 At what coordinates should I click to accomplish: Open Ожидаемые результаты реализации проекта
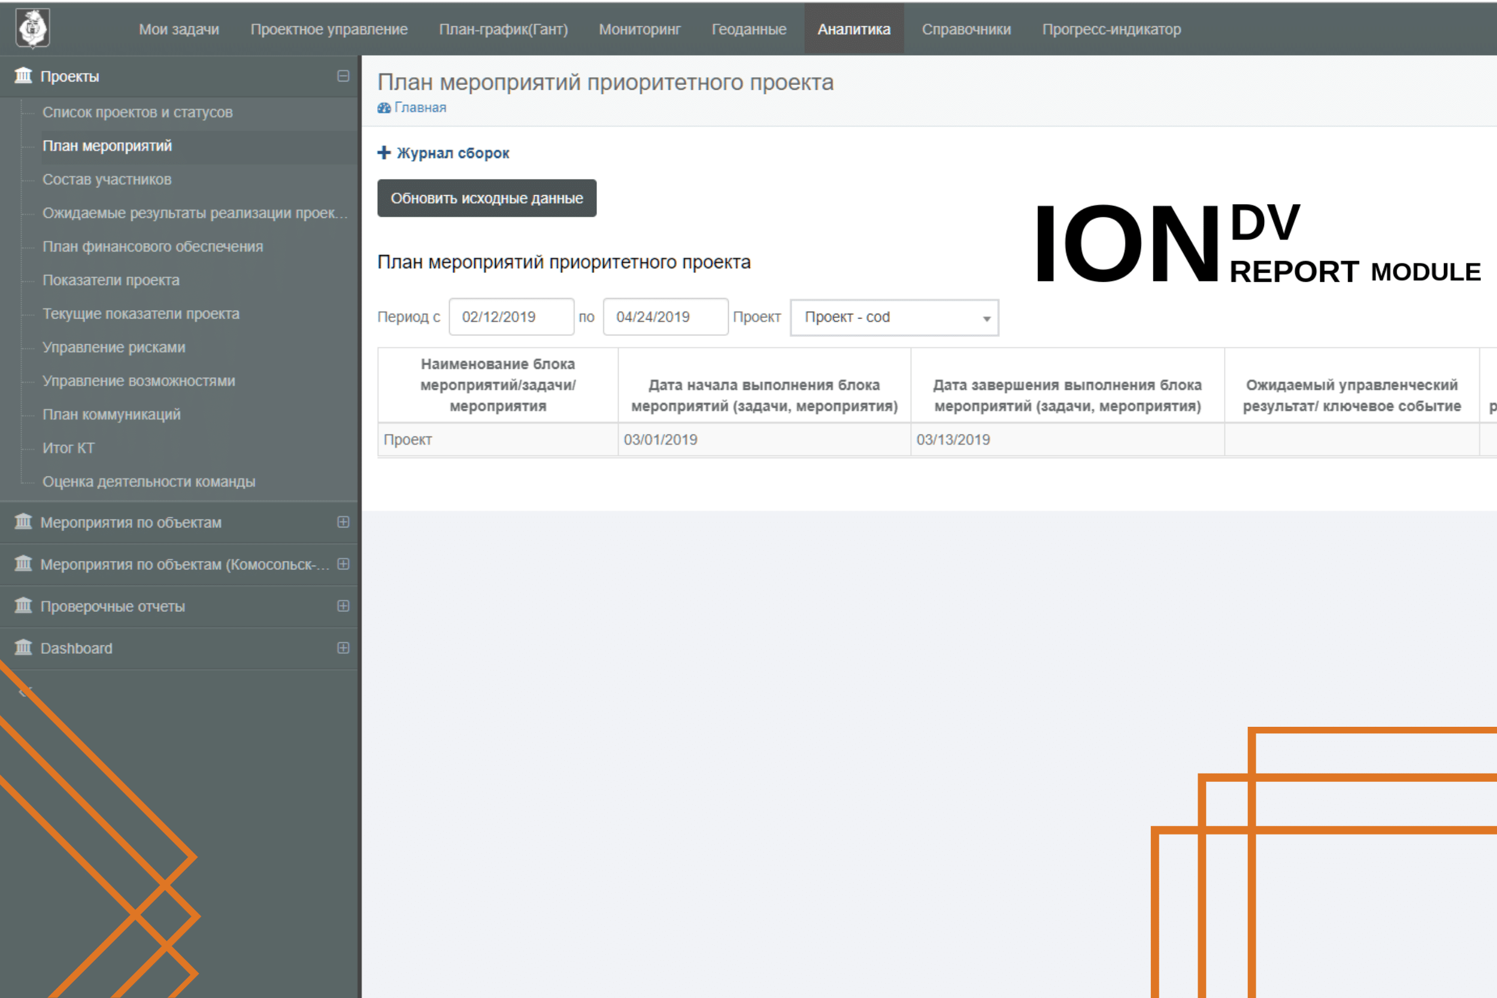[195, 213]
